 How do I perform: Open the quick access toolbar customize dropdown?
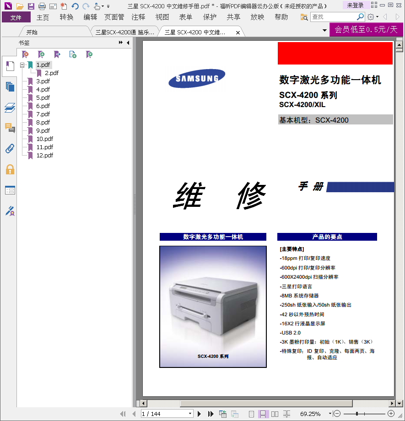tap(108, 6)
